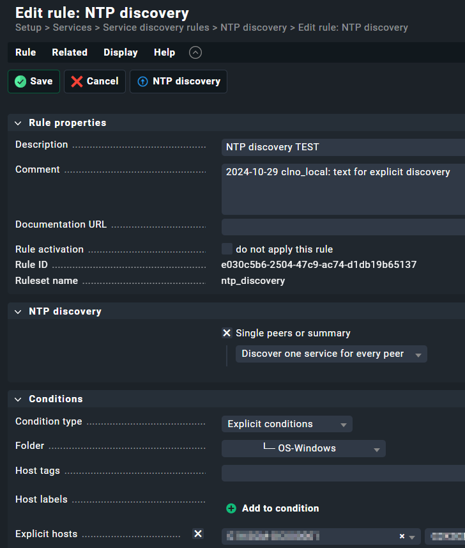Viewport: 465px width, 548px height.
Task: Uncheck Single peers or summary option
Action: (x=227, y=333)
